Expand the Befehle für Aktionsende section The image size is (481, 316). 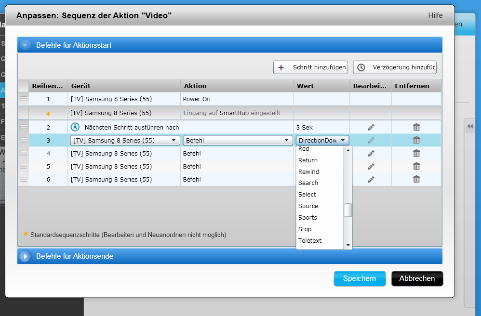coord(26,256)
